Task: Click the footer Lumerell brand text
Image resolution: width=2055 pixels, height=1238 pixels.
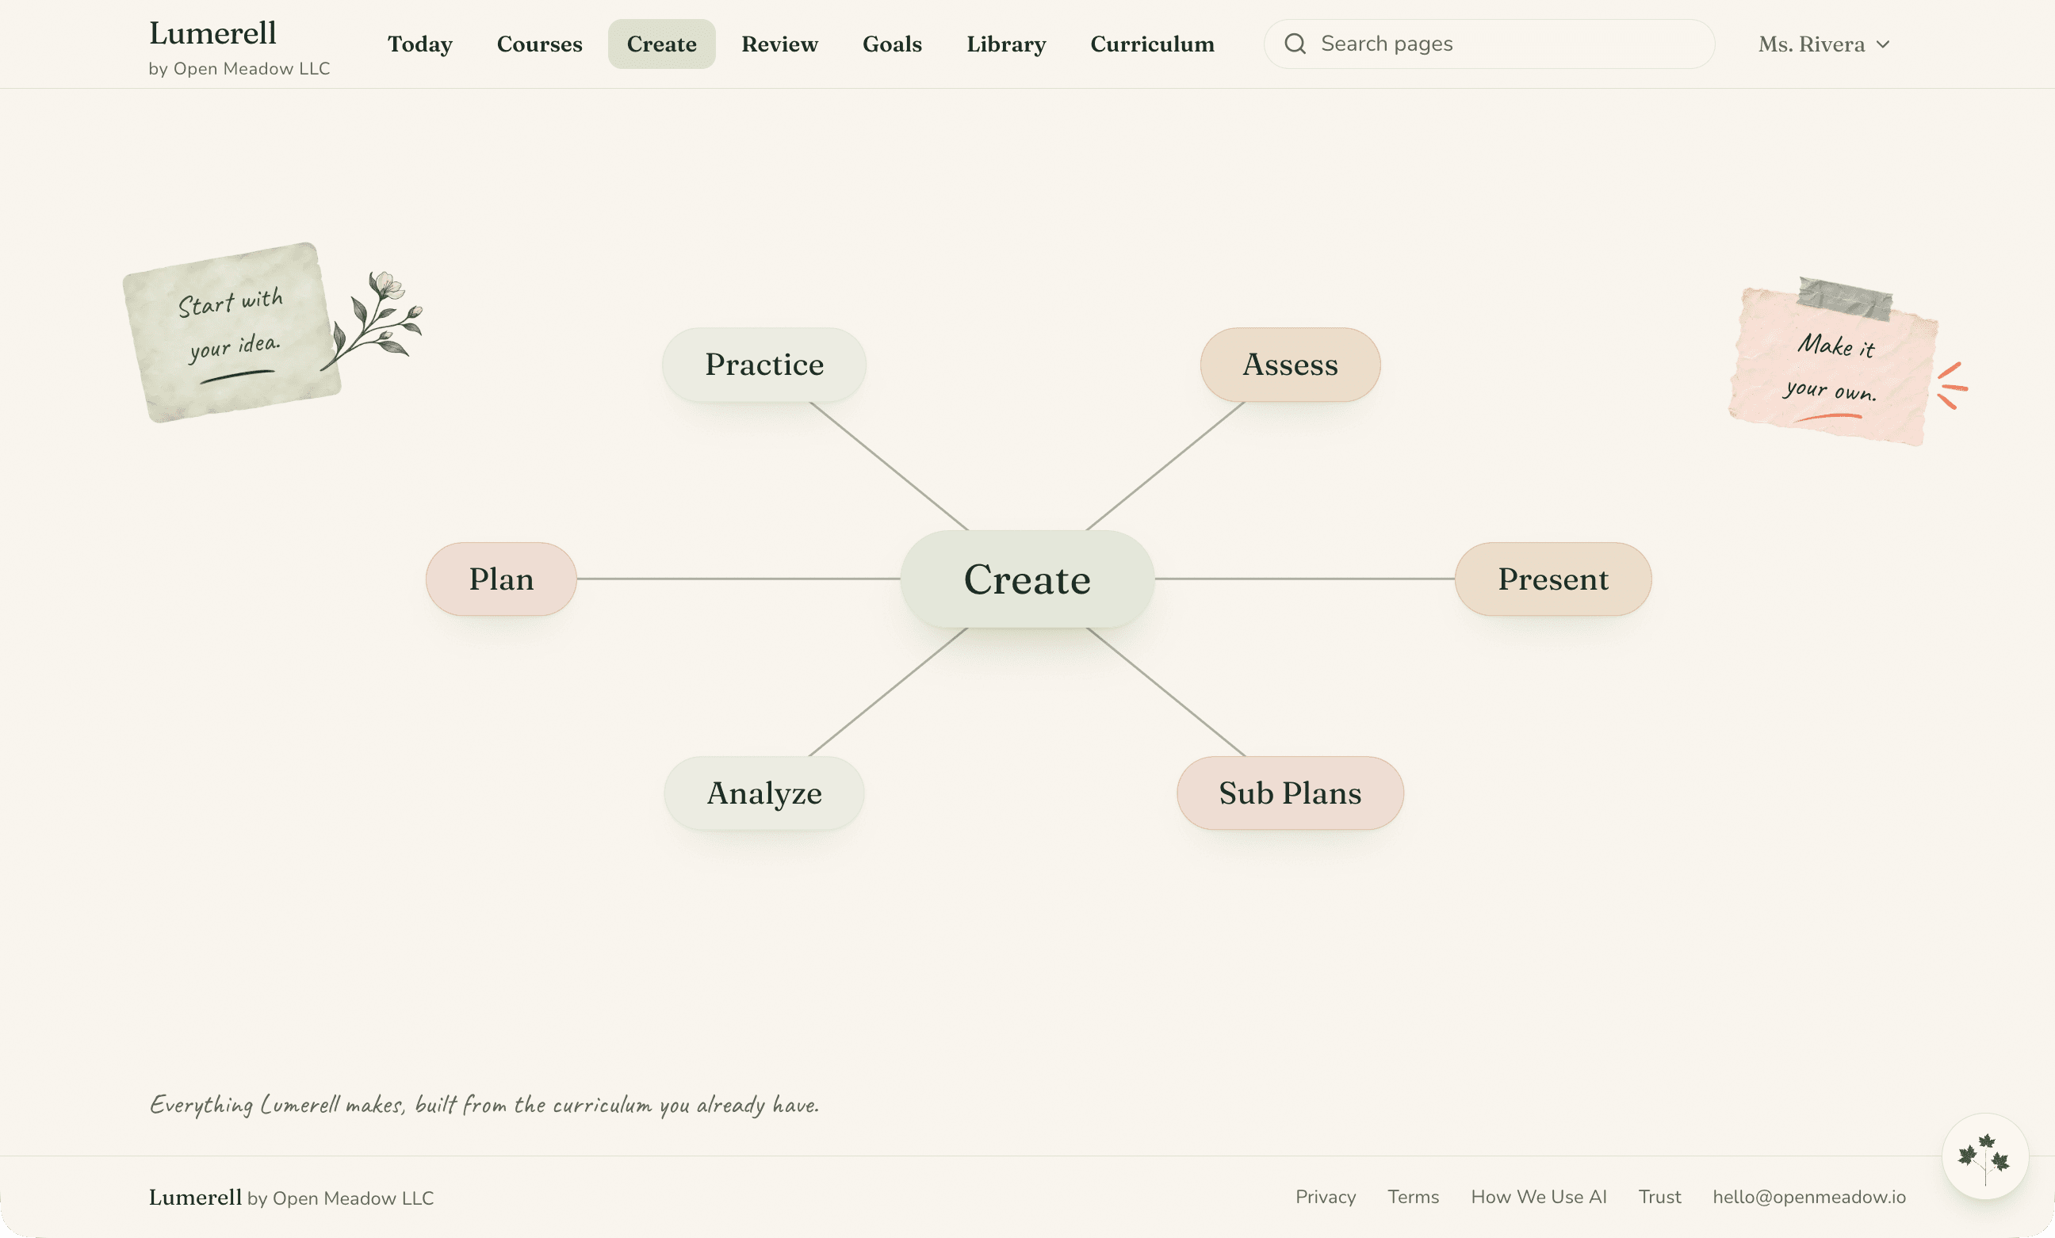Action: pyautogui.click(x=195, y=1197)
